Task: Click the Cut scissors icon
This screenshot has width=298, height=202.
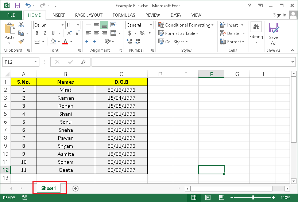Action: pos(21,25)
